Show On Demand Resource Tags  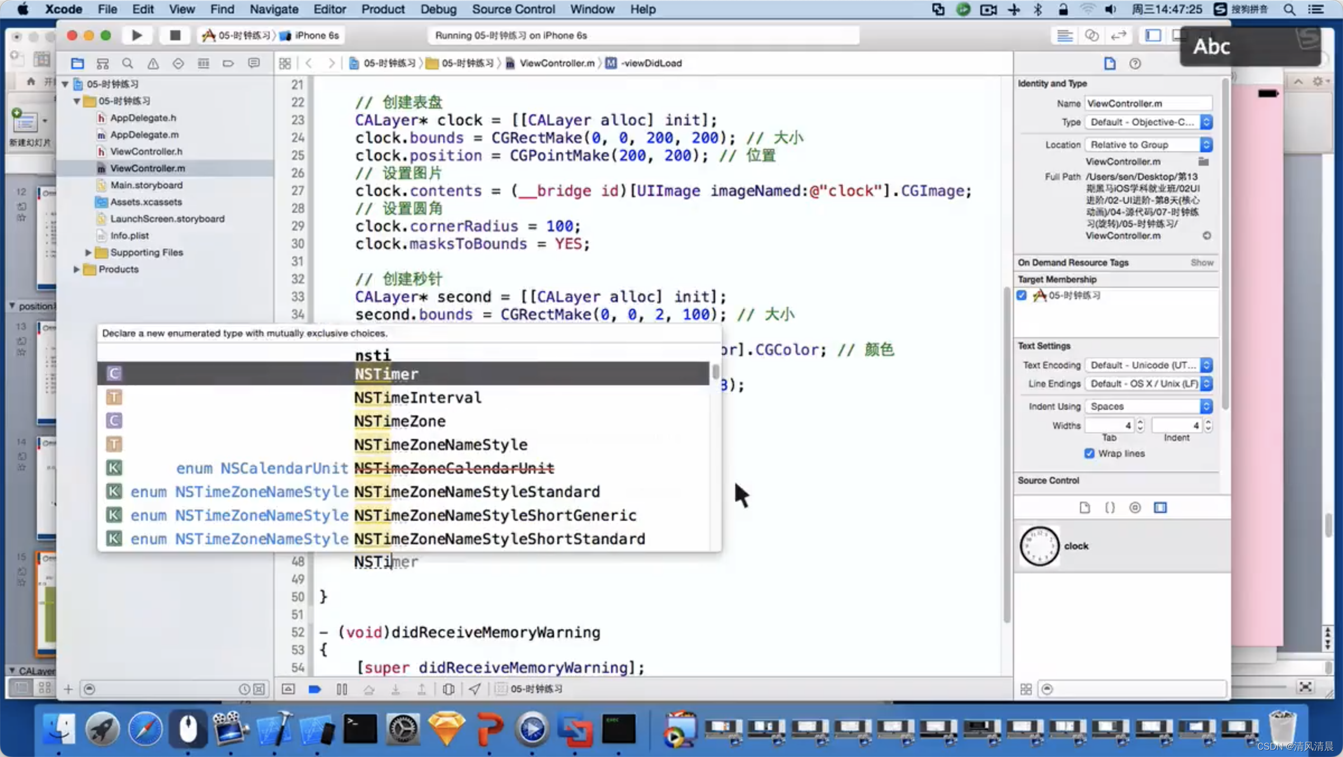[1202, 262]
